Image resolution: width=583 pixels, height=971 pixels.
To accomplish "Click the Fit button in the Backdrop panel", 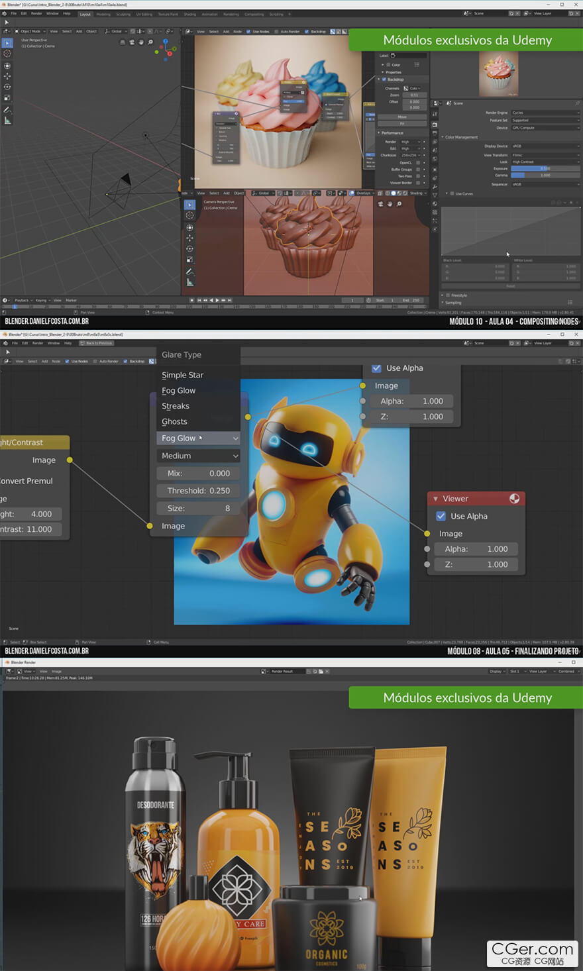I will pos(402,123).
